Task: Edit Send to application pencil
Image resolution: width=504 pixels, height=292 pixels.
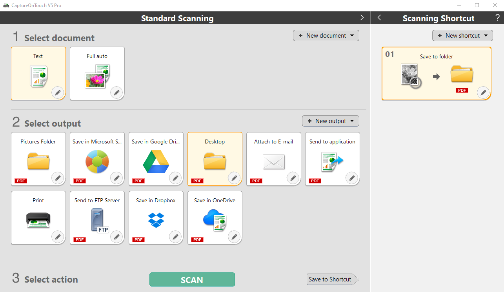Action: pyautogui.click(x=352, y=178)
